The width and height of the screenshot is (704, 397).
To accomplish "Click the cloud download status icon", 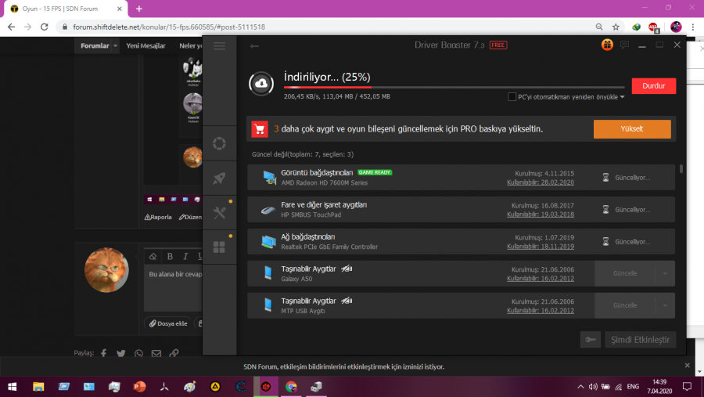I will click(261, 83).
